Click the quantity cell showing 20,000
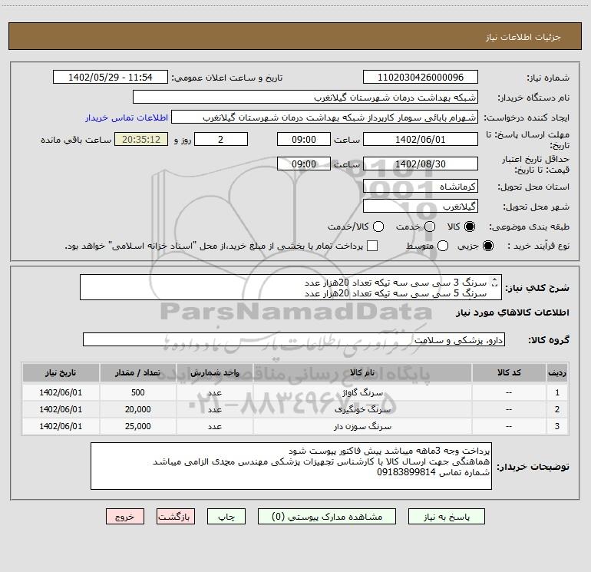Screen dimensions: 591x572 137,409
